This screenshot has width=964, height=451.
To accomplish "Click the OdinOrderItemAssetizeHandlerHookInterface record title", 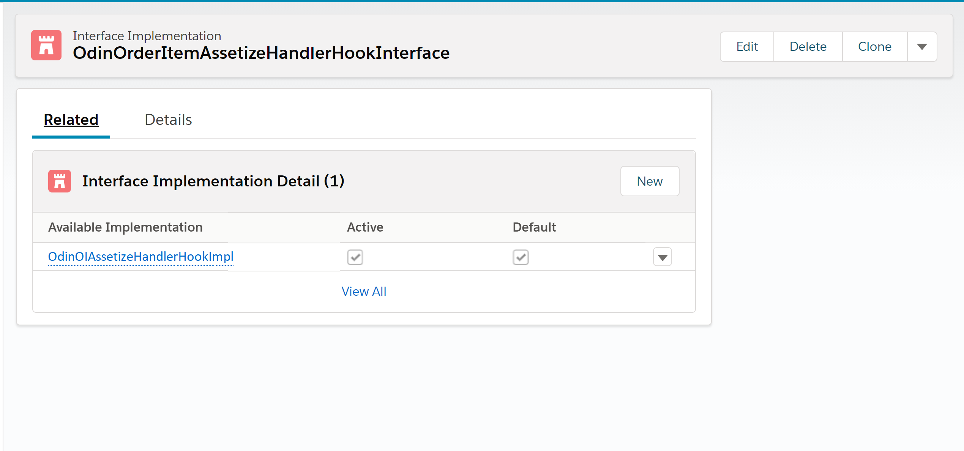I will tap(261, 53).
